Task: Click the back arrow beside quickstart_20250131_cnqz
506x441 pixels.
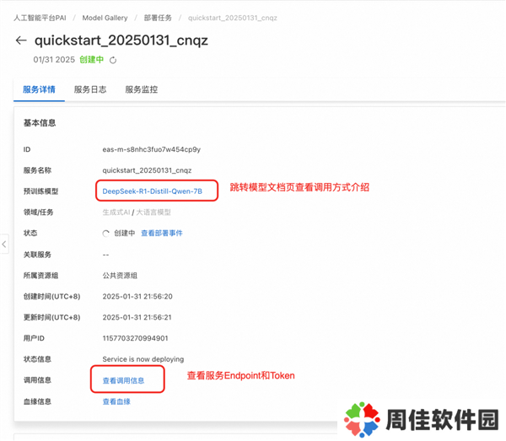Action: (x=21, y=40)
